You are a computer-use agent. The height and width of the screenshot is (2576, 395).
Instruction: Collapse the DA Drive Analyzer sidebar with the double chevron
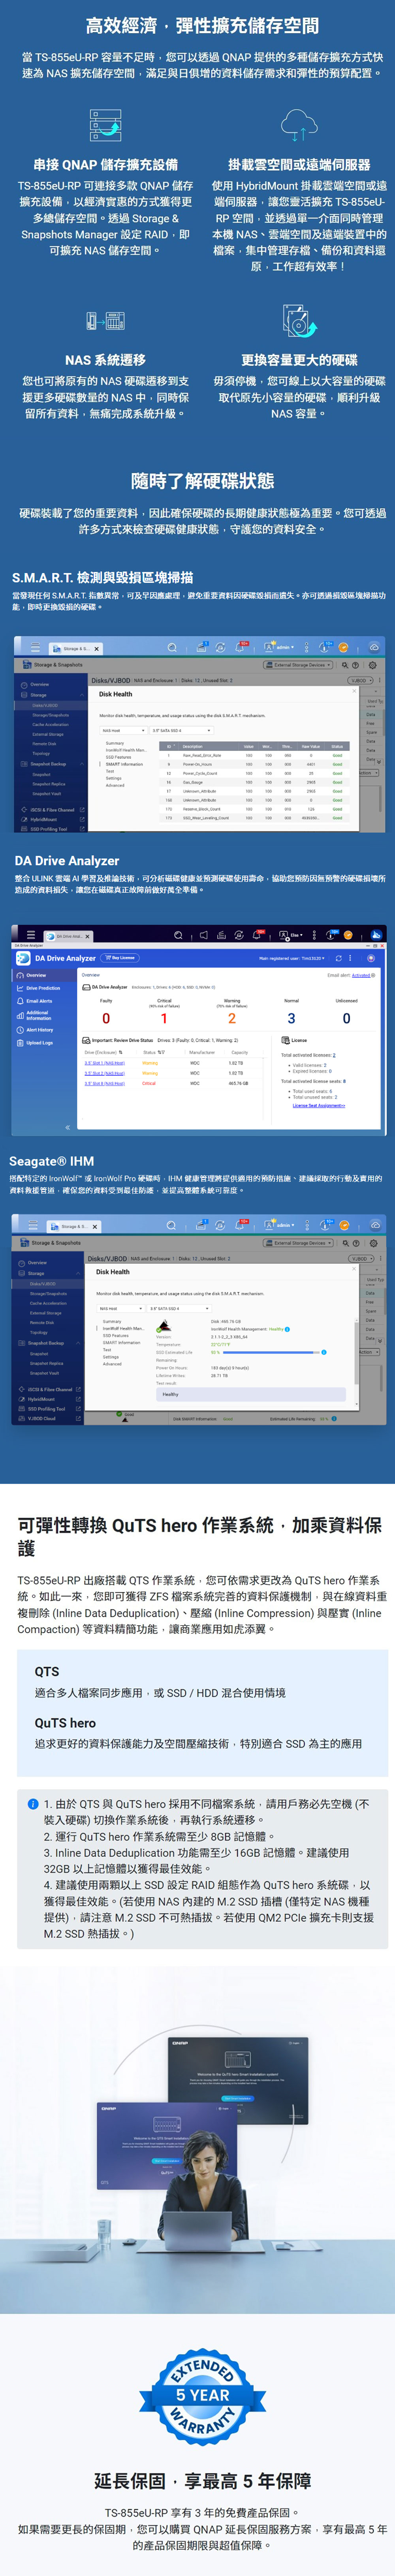(68, 1127)
